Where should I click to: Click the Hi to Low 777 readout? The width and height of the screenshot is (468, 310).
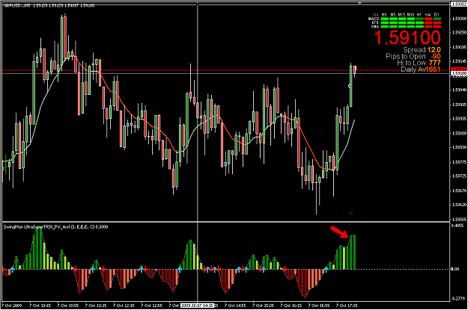click(x=419, y=63)
